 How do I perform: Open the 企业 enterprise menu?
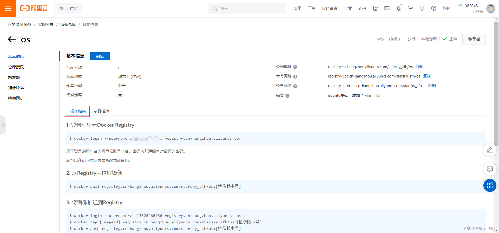[x=348, y=8]
